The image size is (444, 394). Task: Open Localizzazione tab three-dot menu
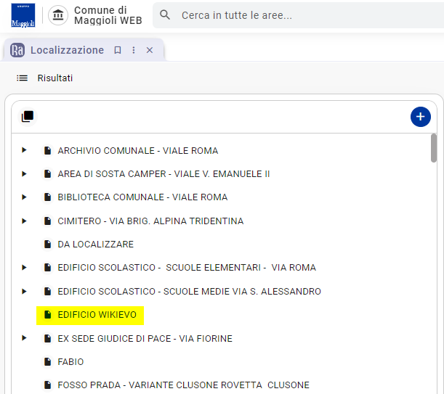point(134,50)
